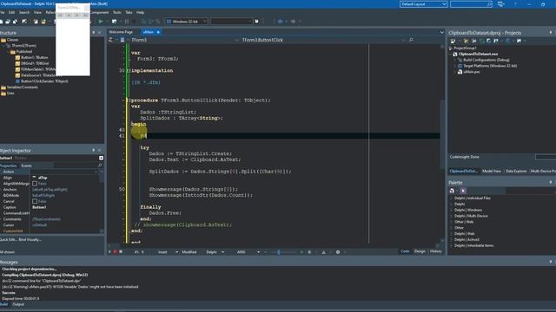Screen dimensions: 556x312
Task: Switch to the Welcome Page tab
Action: tap(121, 32)
